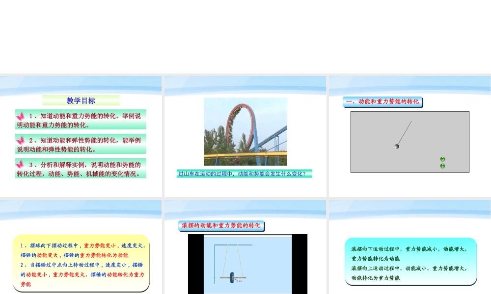Click the yellow box text '2、当摆锤过中点向上转动过程中'
The image size is (491, 294).
pyautogui.click(x=60, y=265)
